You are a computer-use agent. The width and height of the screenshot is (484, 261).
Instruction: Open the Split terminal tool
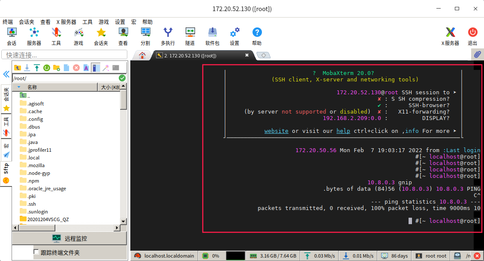145,36
